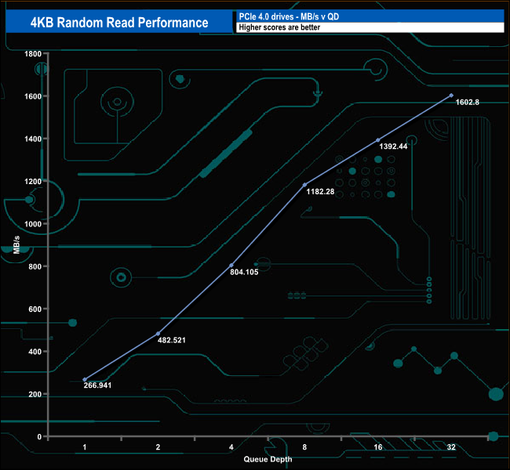Click the 1602.8 value label
Image resolution: width=510 pixels, height=470 pixels.
point(467,103)
